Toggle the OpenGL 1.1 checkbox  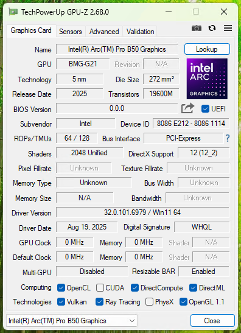(183, 302)
